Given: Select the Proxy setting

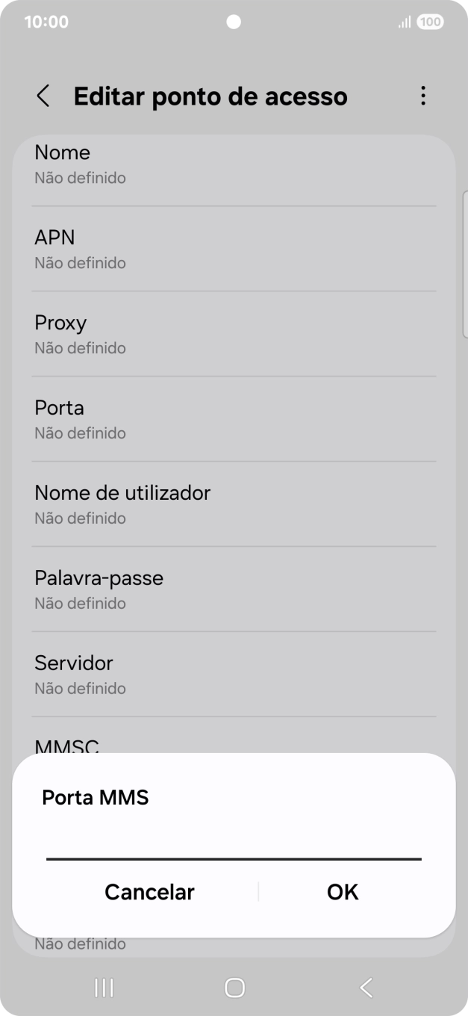Looking at the screenshot, I should [234, 334].
